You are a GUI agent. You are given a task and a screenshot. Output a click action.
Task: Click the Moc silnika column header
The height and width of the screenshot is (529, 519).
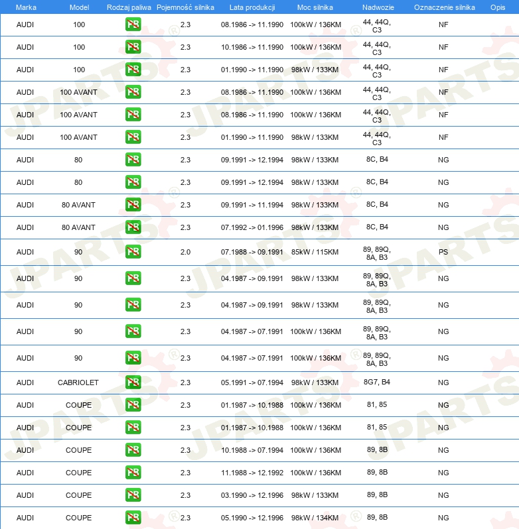click(x=315, y=7)
